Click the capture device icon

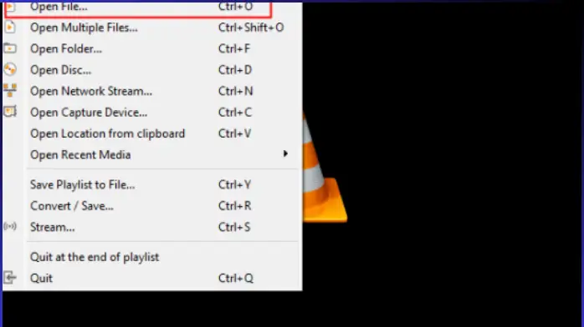tap(10, 111)
